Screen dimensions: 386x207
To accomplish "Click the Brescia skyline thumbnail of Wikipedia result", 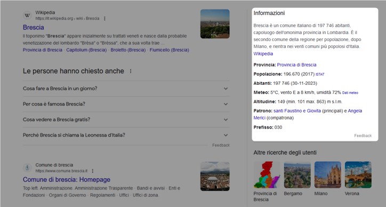I will (215, 24).
